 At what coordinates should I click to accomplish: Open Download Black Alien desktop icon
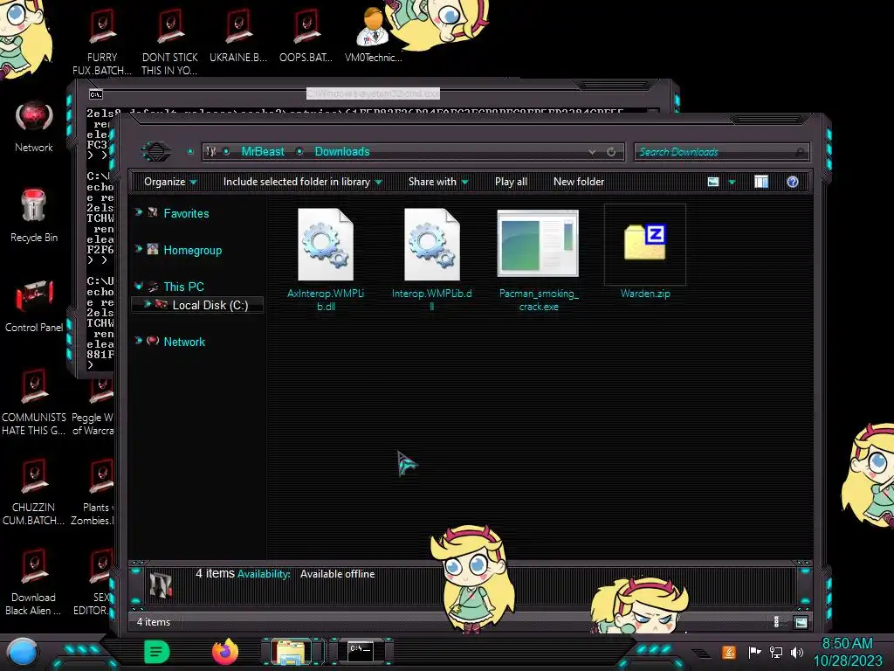coord(34,583)
